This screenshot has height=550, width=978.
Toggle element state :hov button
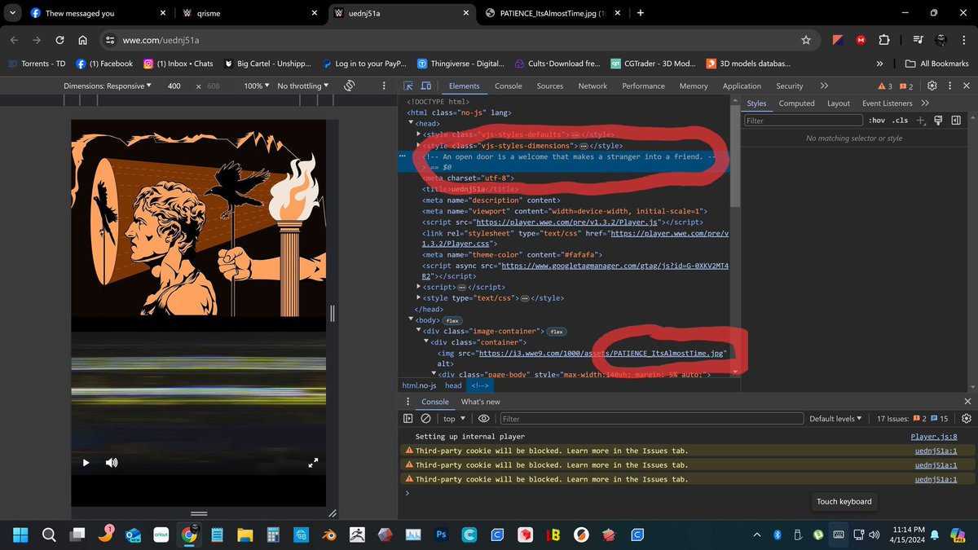coord(877,121)
